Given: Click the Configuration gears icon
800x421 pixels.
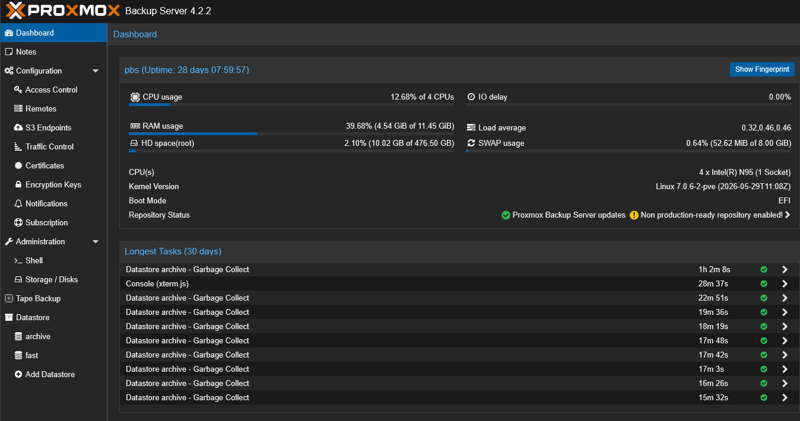Looking at the screenshot, I should pos(9,71).
